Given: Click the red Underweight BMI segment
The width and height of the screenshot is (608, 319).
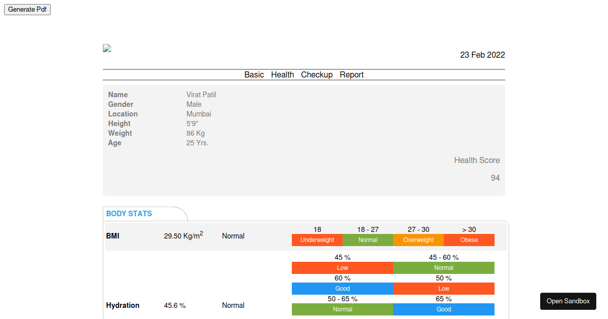Looking at the screenshot, I should pos(317,240).
